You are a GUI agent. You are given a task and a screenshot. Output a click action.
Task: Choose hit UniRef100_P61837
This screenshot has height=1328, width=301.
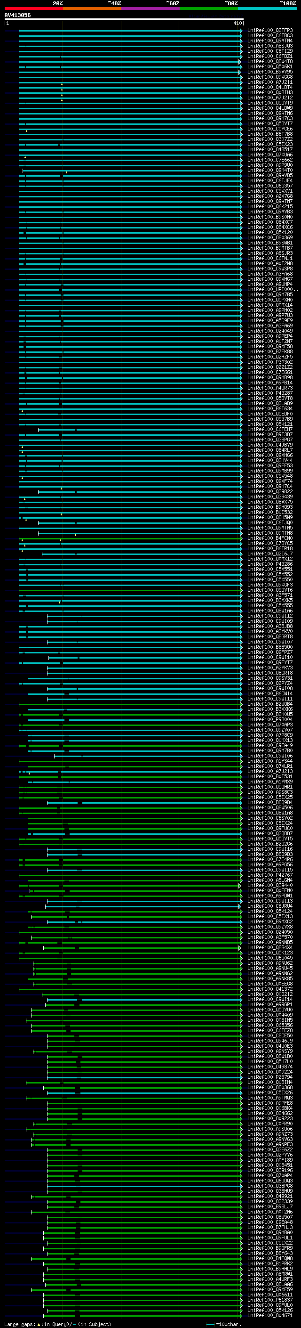(270, 1300)
